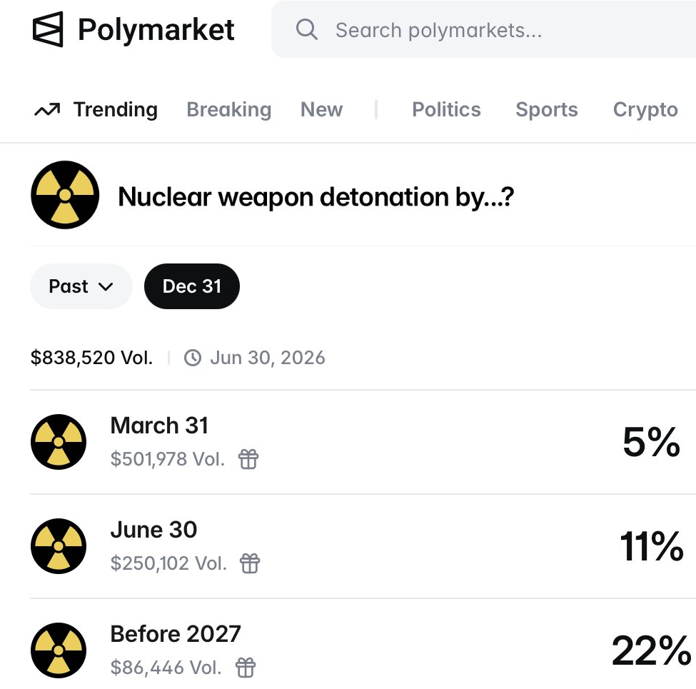The height and width of the screenshot is (689, 696).
Task: Click the Trending arrow icon
Action: pyautogui.click(x=47, y=110)
